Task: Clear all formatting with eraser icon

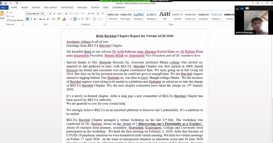Action: (x=66, y=14)
